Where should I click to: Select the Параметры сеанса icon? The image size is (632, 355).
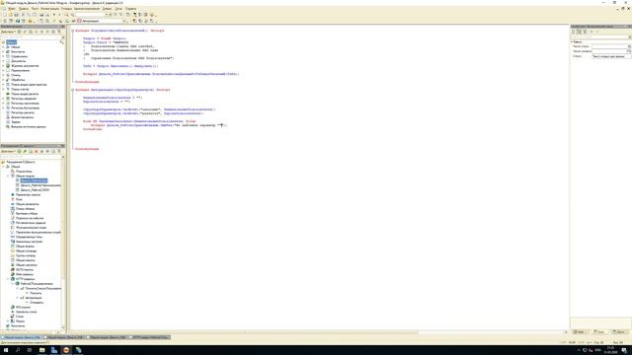13,195
